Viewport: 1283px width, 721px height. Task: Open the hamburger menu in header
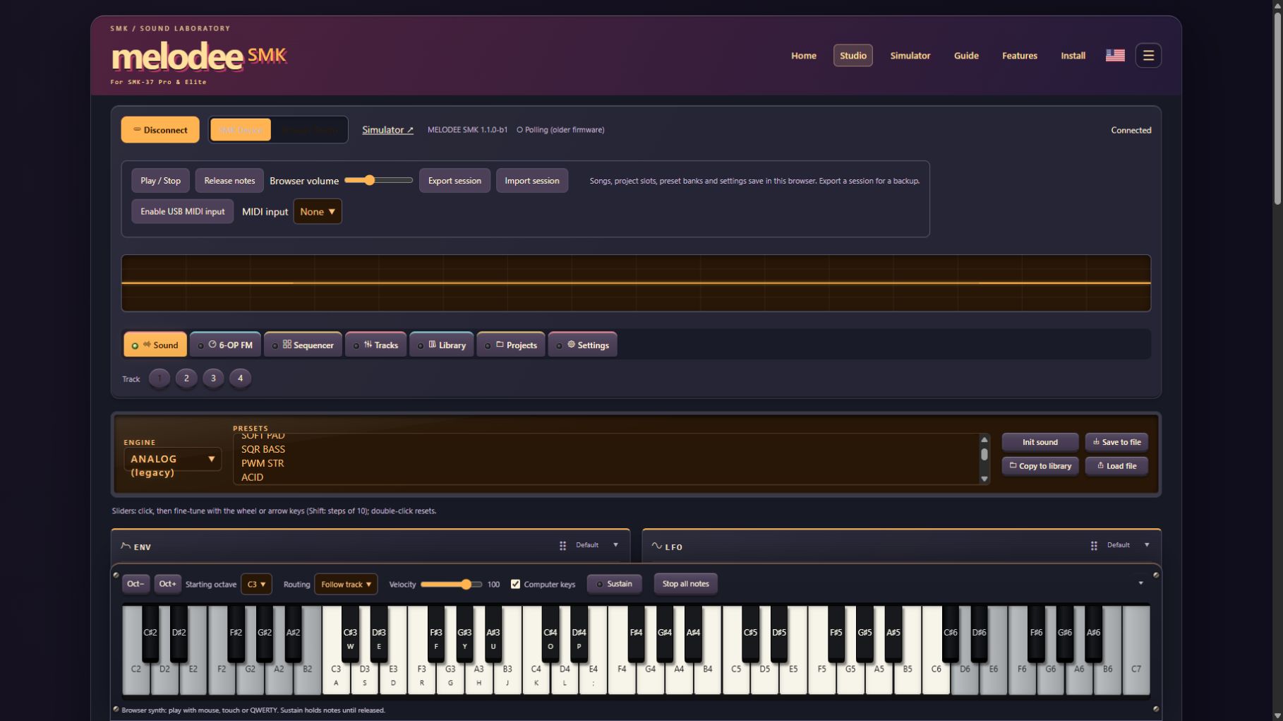coord(1148,55)
